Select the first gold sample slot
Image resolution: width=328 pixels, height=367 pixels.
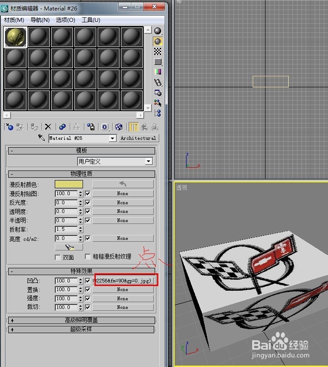(16, 37)
